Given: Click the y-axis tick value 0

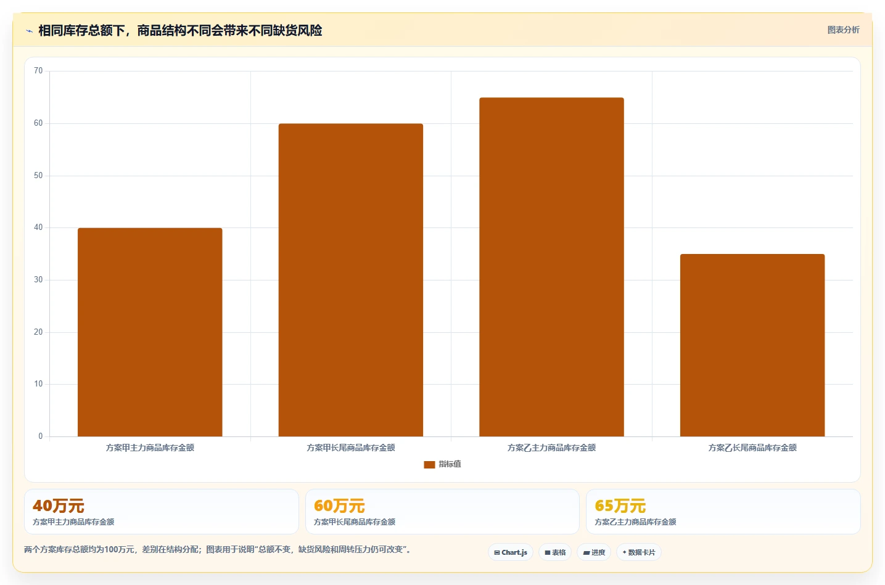Looking at the screenshot, I should click(x=41, y=436).
